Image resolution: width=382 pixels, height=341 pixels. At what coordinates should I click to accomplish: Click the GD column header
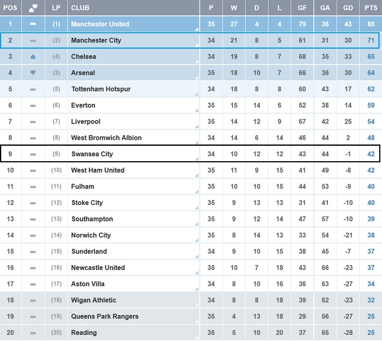click(348, 8)
